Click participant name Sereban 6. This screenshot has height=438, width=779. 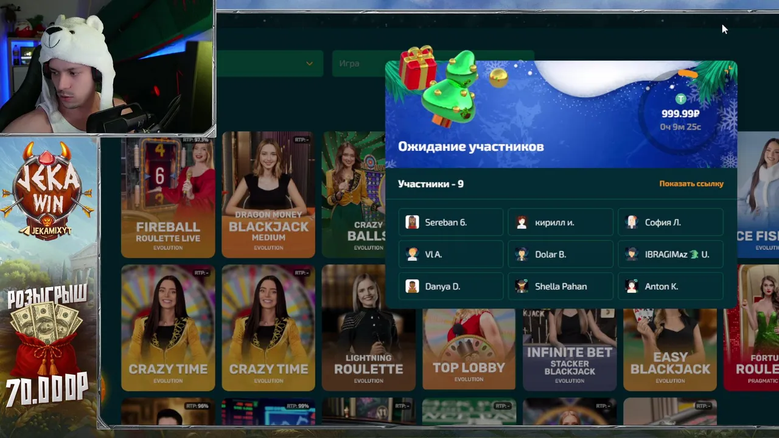(x=445, y=223)
